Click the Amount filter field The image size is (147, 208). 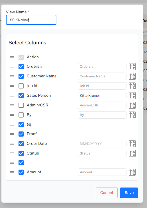(x=102, y=172)
